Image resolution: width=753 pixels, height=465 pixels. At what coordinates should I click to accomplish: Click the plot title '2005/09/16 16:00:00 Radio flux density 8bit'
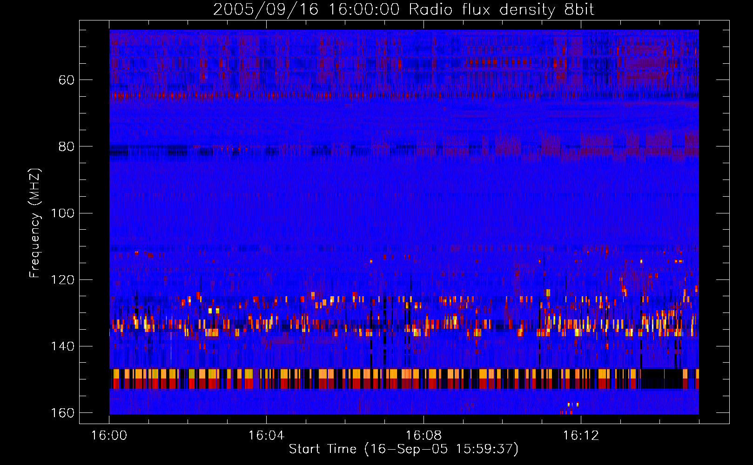coord(403,9)
